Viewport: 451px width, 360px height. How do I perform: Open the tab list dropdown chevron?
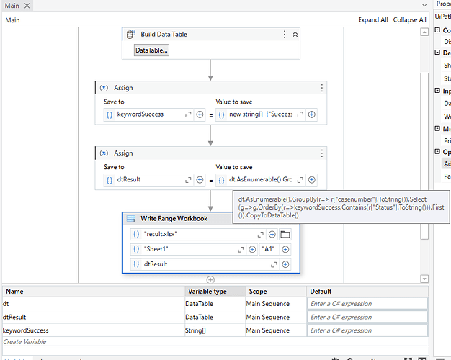tap(424, 5)
